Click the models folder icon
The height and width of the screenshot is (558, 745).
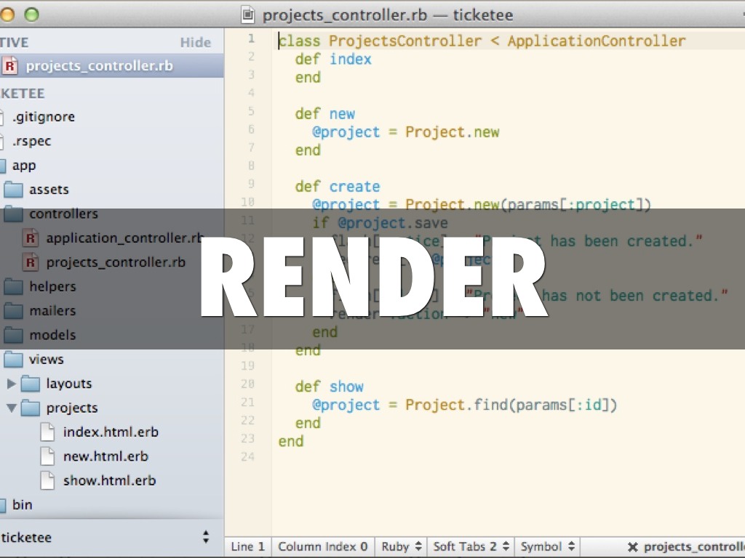(x=14, y=336)
